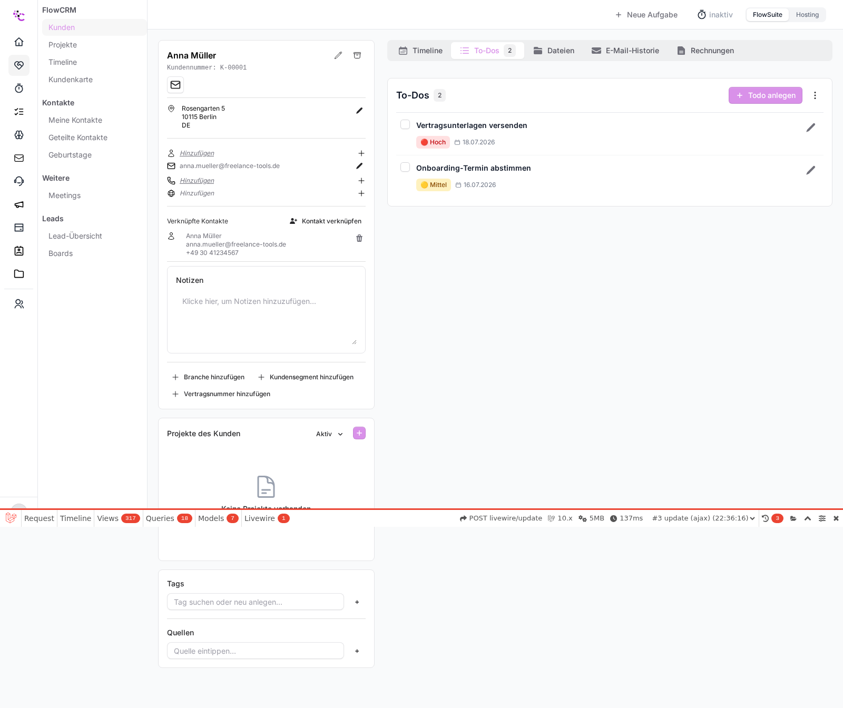Add a website with plus icon
843x708 pixels.
coord(361,193)
